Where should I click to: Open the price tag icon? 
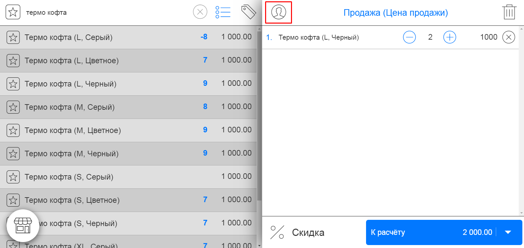pyautogui.click(x=248, y=12)
